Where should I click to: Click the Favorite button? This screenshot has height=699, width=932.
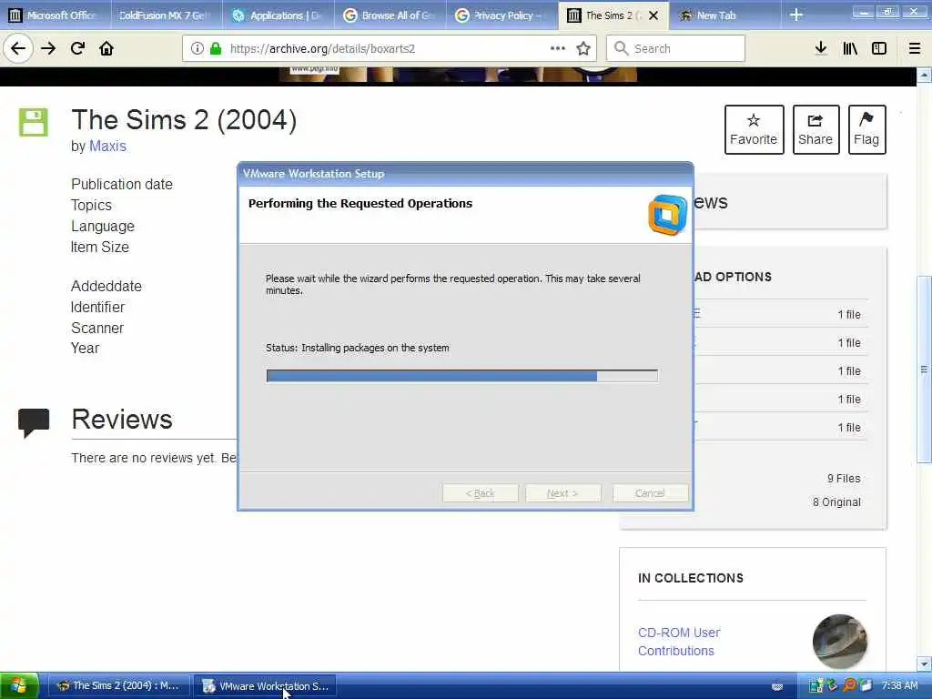pyautogui.click(x=754, y=129)
